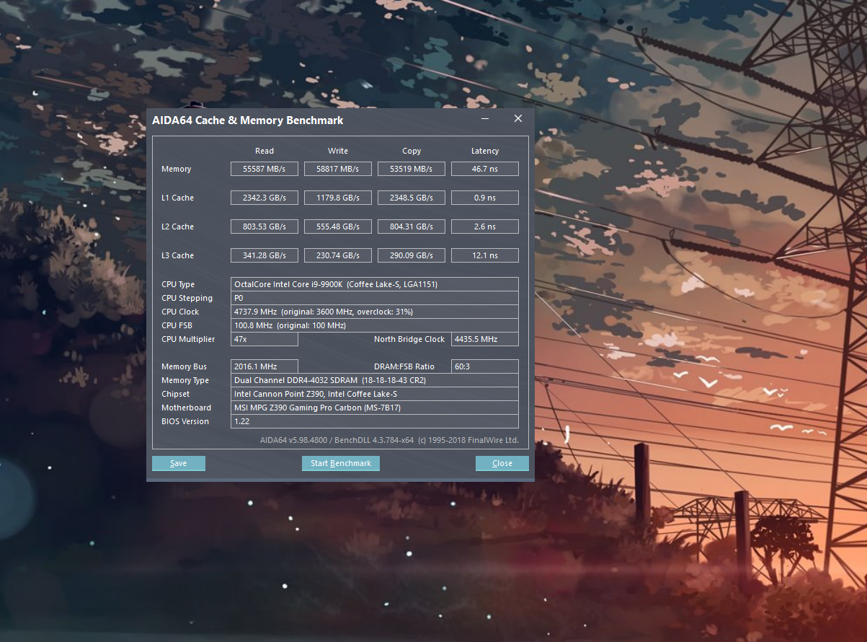Screen dimensions: 867x642
Task: Click the DRAM:FSB Ratio label
Action: [404, 366]
